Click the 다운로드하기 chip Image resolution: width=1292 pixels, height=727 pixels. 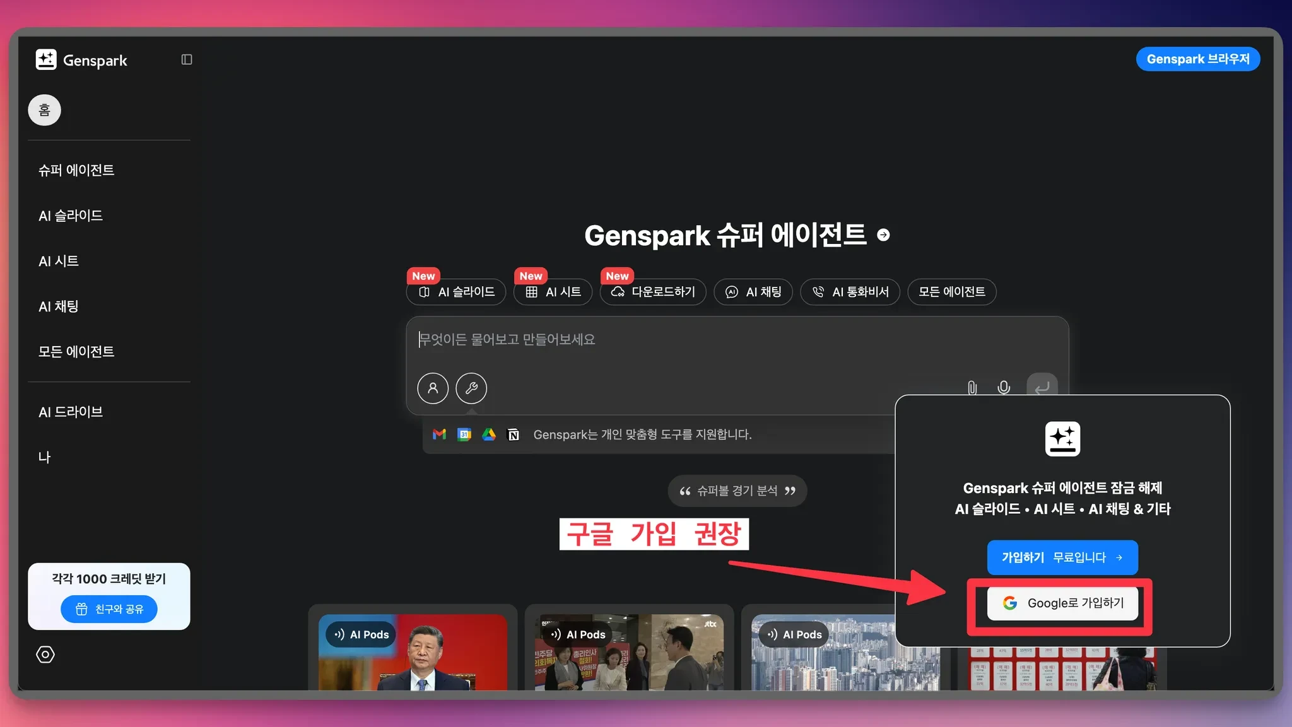point(653,292)
